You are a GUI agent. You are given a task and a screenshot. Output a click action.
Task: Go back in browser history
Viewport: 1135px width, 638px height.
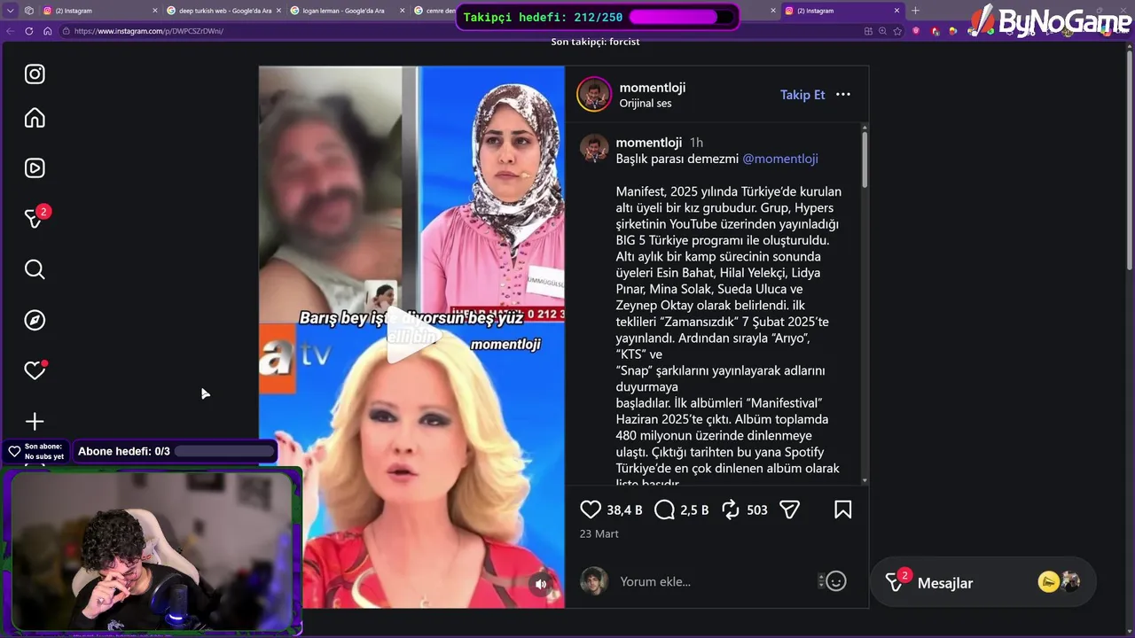point(11,31)
